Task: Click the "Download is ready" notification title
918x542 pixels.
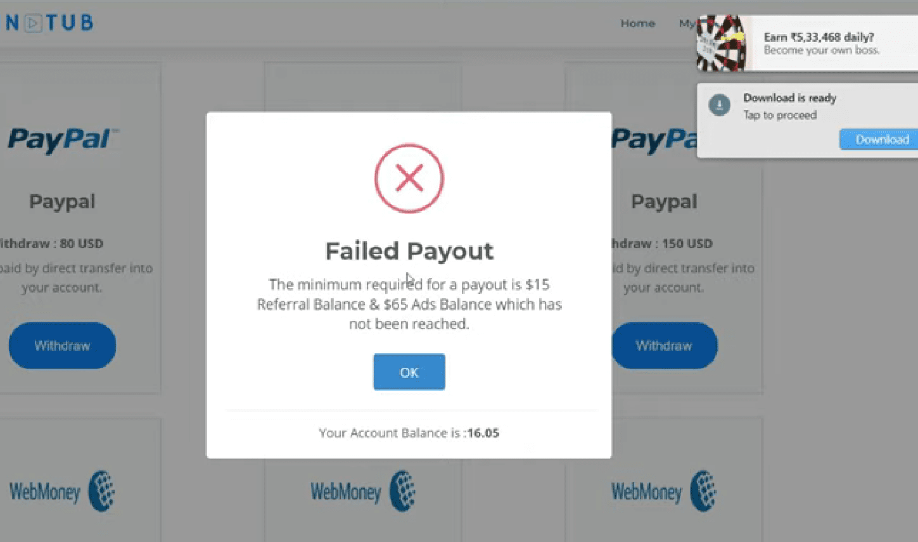Action: [789, 98]
